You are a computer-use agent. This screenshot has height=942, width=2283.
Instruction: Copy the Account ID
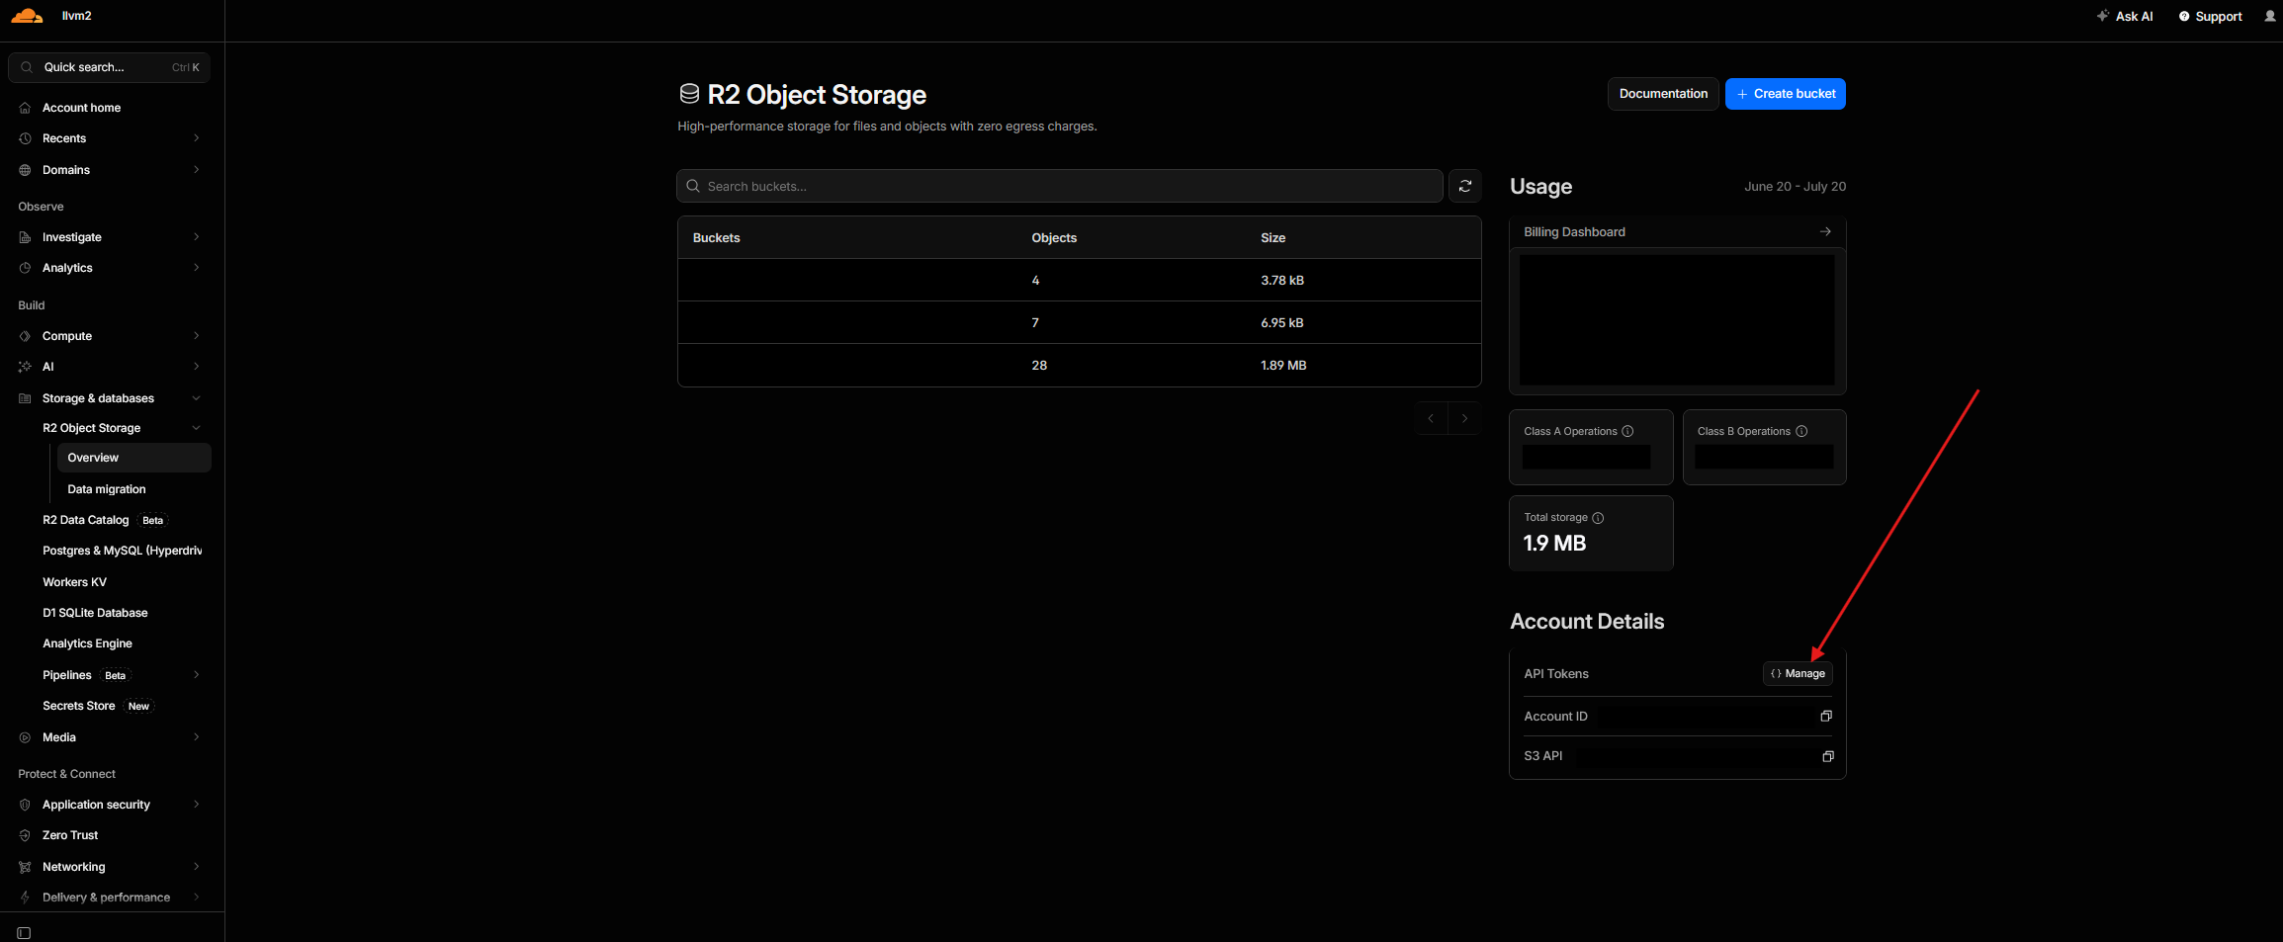click(x=1826, y=716)
